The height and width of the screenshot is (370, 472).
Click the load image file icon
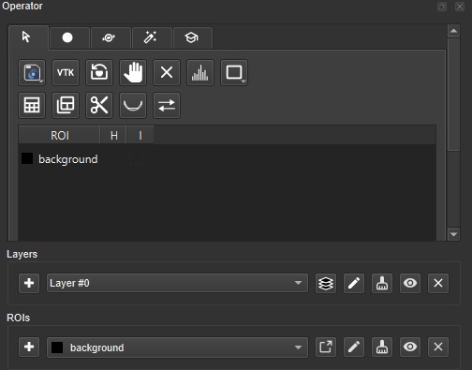tap(32, 72)
